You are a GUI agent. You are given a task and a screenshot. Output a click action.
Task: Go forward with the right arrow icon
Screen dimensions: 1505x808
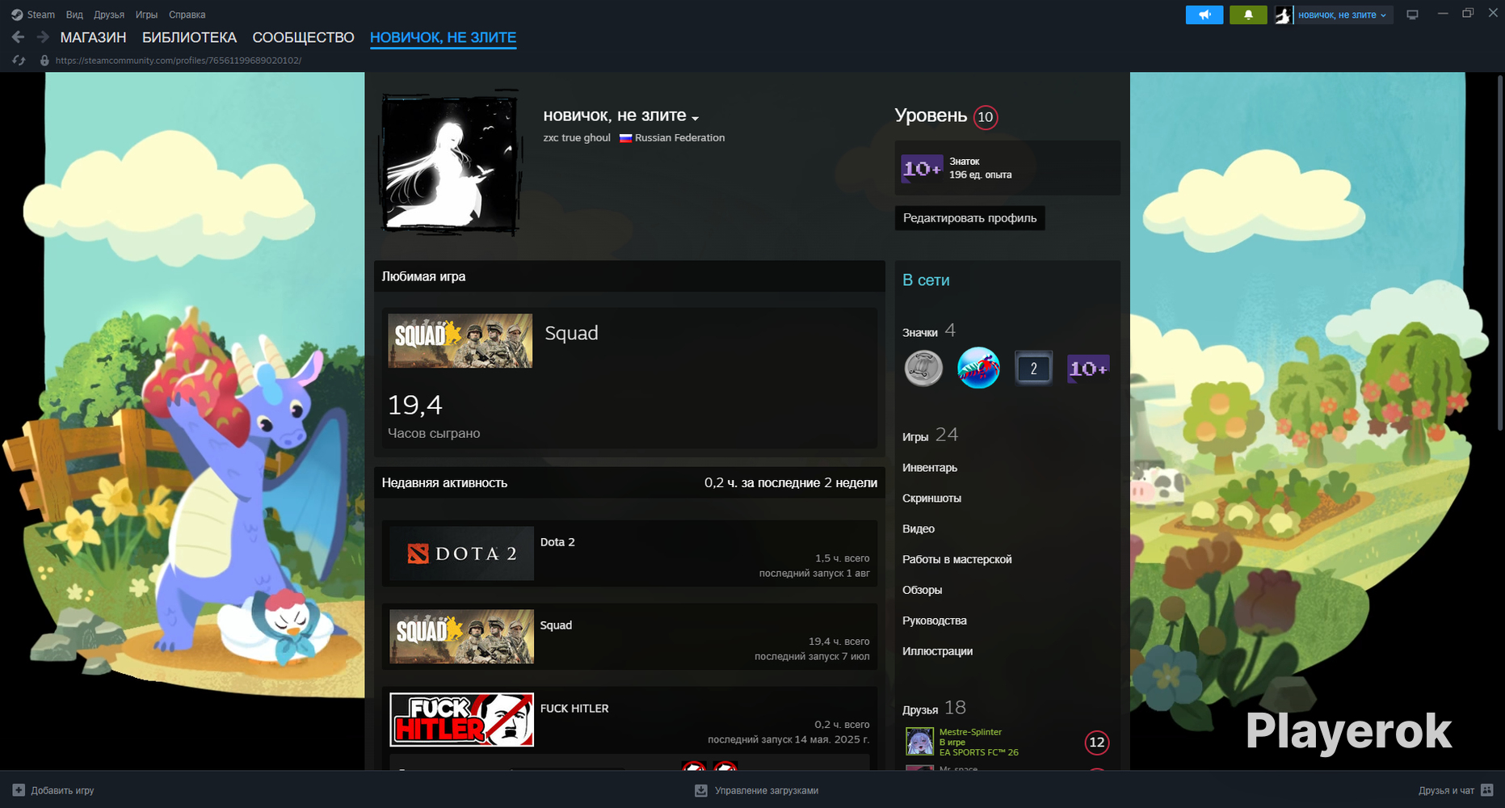coord(43,37)
